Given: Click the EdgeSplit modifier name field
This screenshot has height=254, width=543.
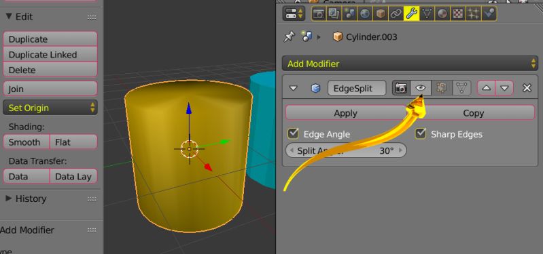Looking at the screenshot, I should (x=357, y=88).
